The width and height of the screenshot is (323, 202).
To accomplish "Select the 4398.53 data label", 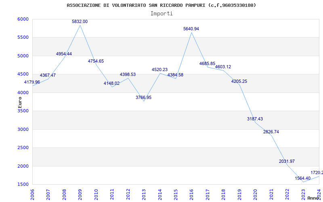I will [x=128, y=74].
